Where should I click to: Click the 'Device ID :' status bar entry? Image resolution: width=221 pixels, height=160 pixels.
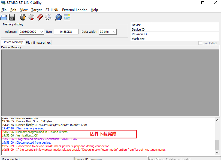tap(111, 159)
